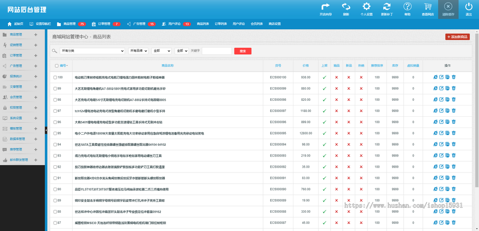The width and height of the screenshot is (479, 231).
Task: Click the view icon in row 89
Action: [x=435, y=200]
